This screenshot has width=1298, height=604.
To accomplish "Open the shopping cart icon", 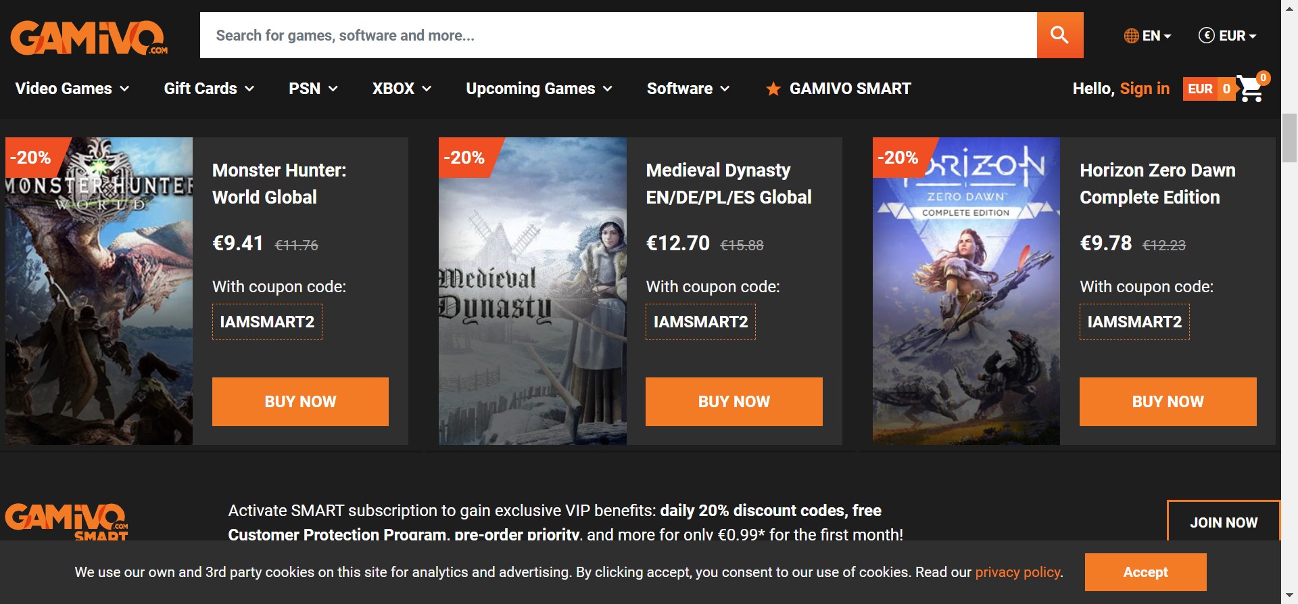I will pyautogui.click(x=1250, y=89).
